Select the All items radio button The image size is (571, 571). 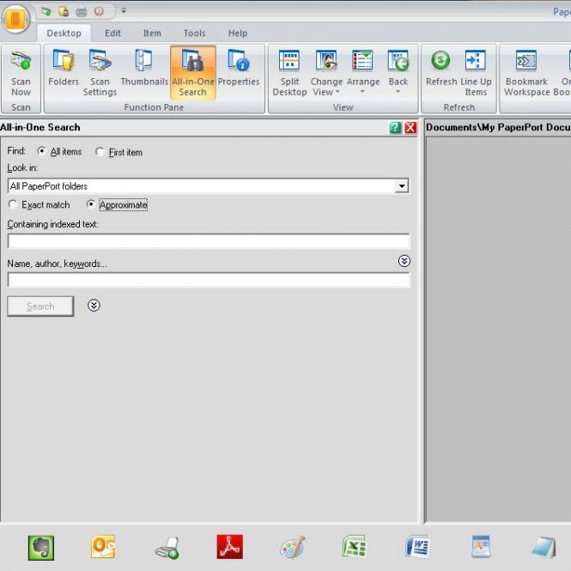(41, 151)
